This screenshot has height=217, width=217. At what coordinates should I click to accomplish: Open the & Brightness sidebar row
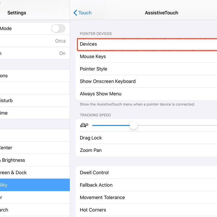35,160
